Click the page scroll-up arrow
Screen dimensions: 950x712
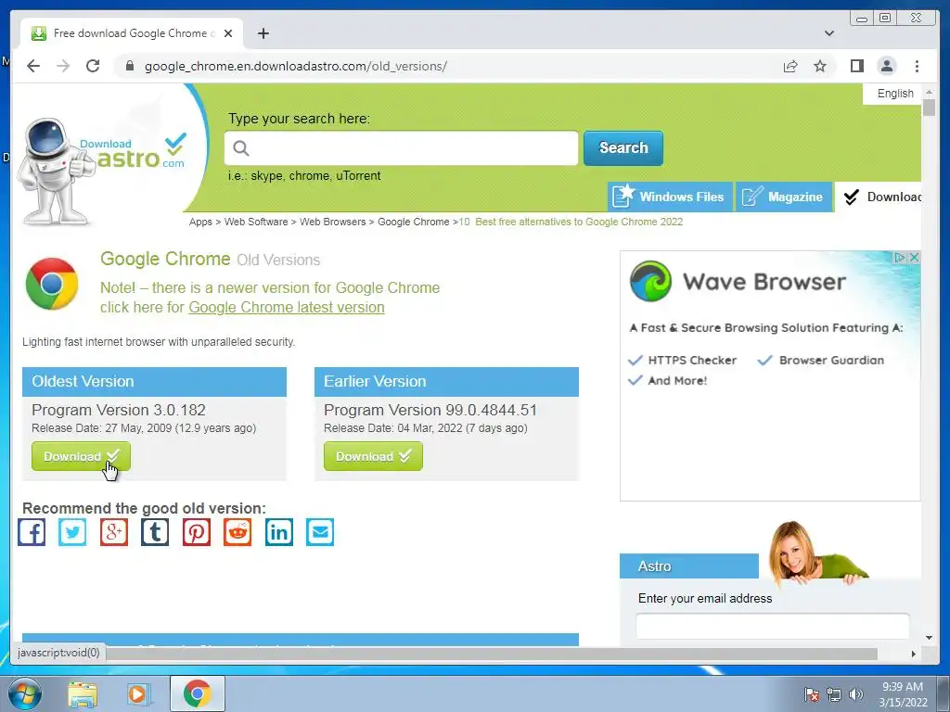[x=929, y=92]
